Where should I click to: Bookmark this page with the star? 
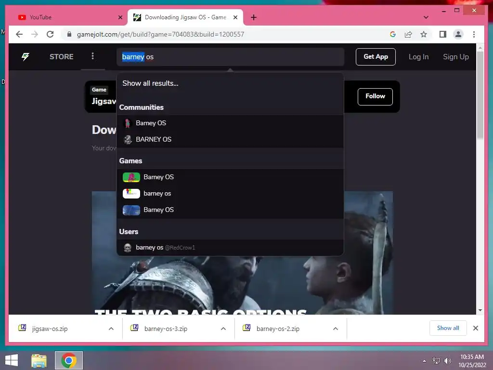424,34
